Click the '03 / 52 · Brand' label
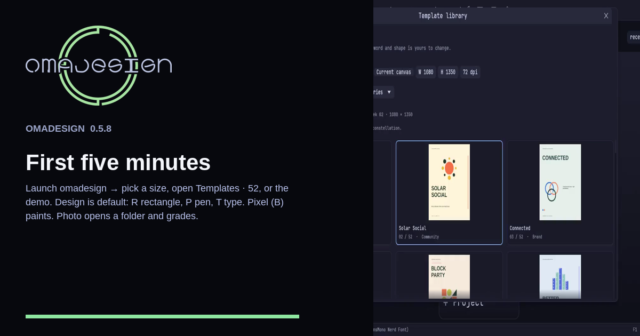640x336 pixels. 526,237
